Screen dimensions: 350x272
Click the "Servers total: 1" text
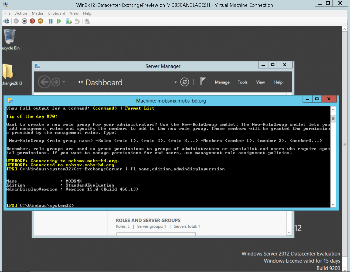(x=187, y=226)
